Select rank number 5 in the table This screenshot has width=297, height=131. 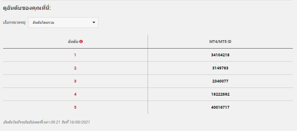[75, 108]
